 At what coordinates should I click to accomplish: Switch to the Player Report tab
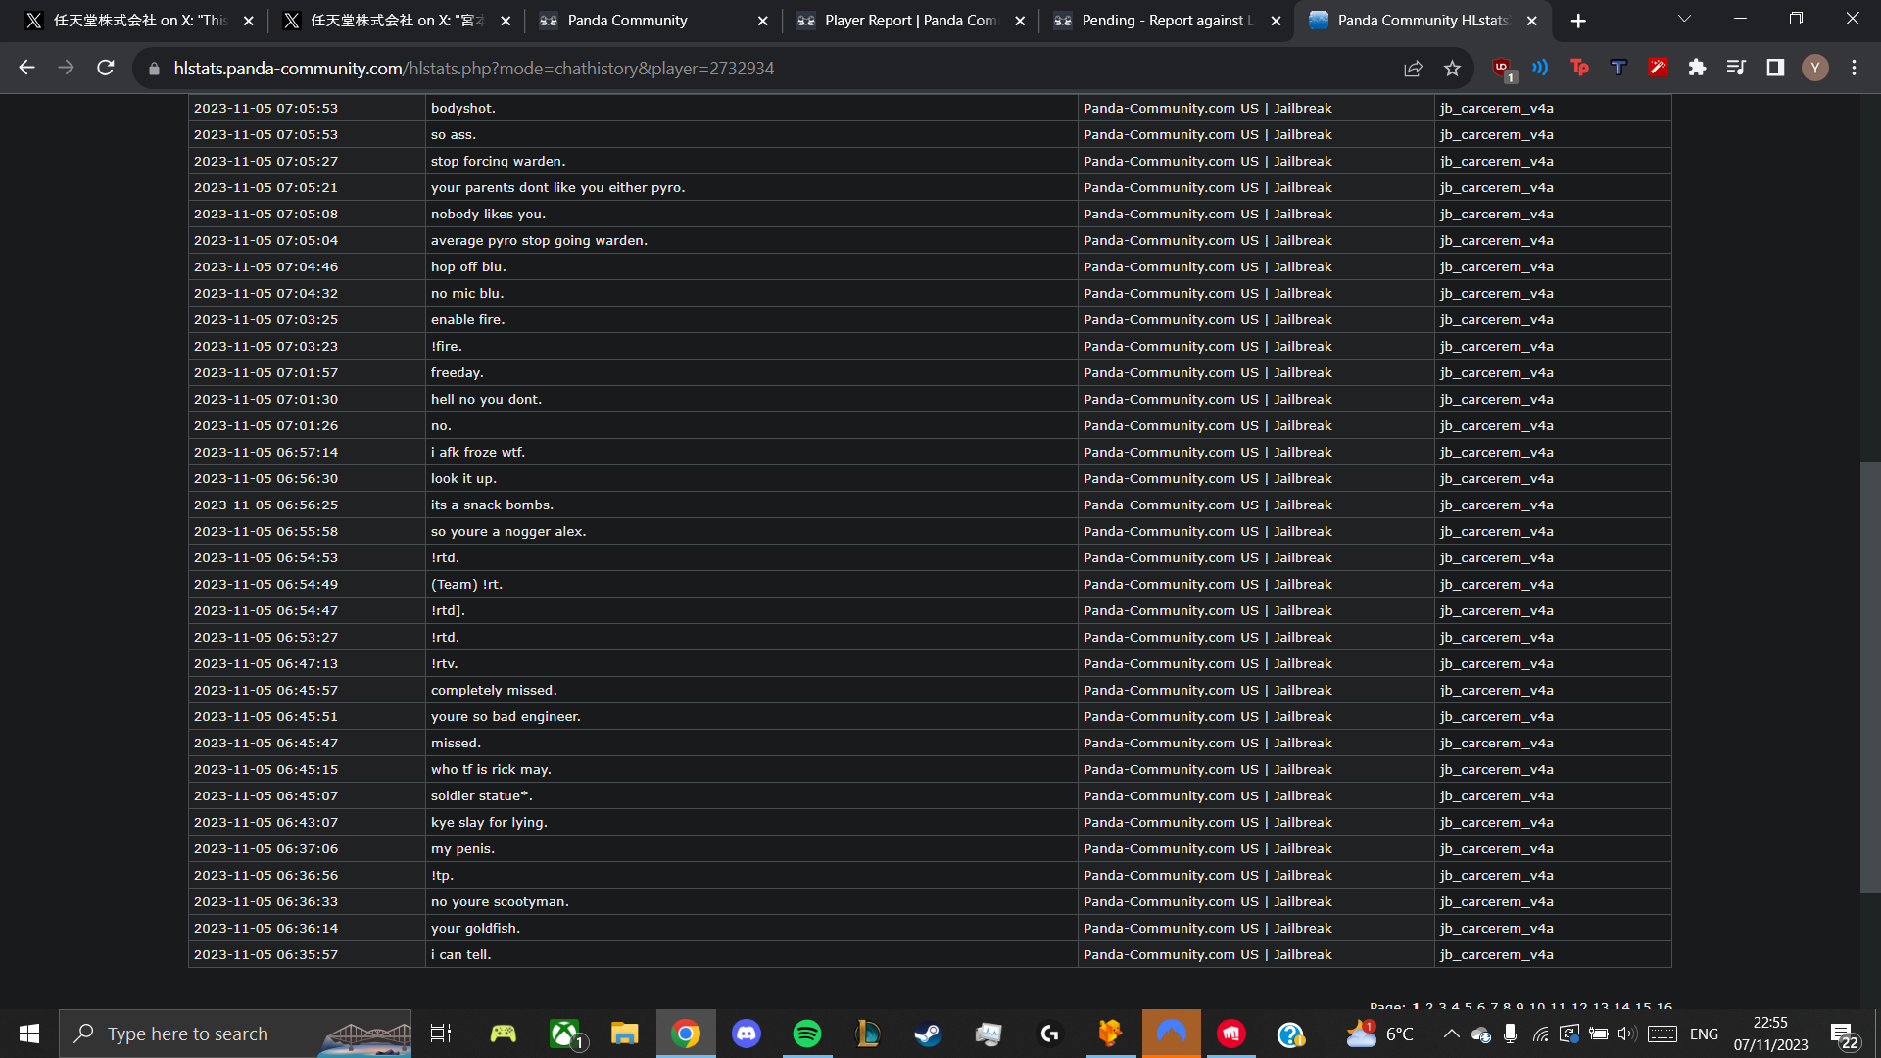[909, 21]
